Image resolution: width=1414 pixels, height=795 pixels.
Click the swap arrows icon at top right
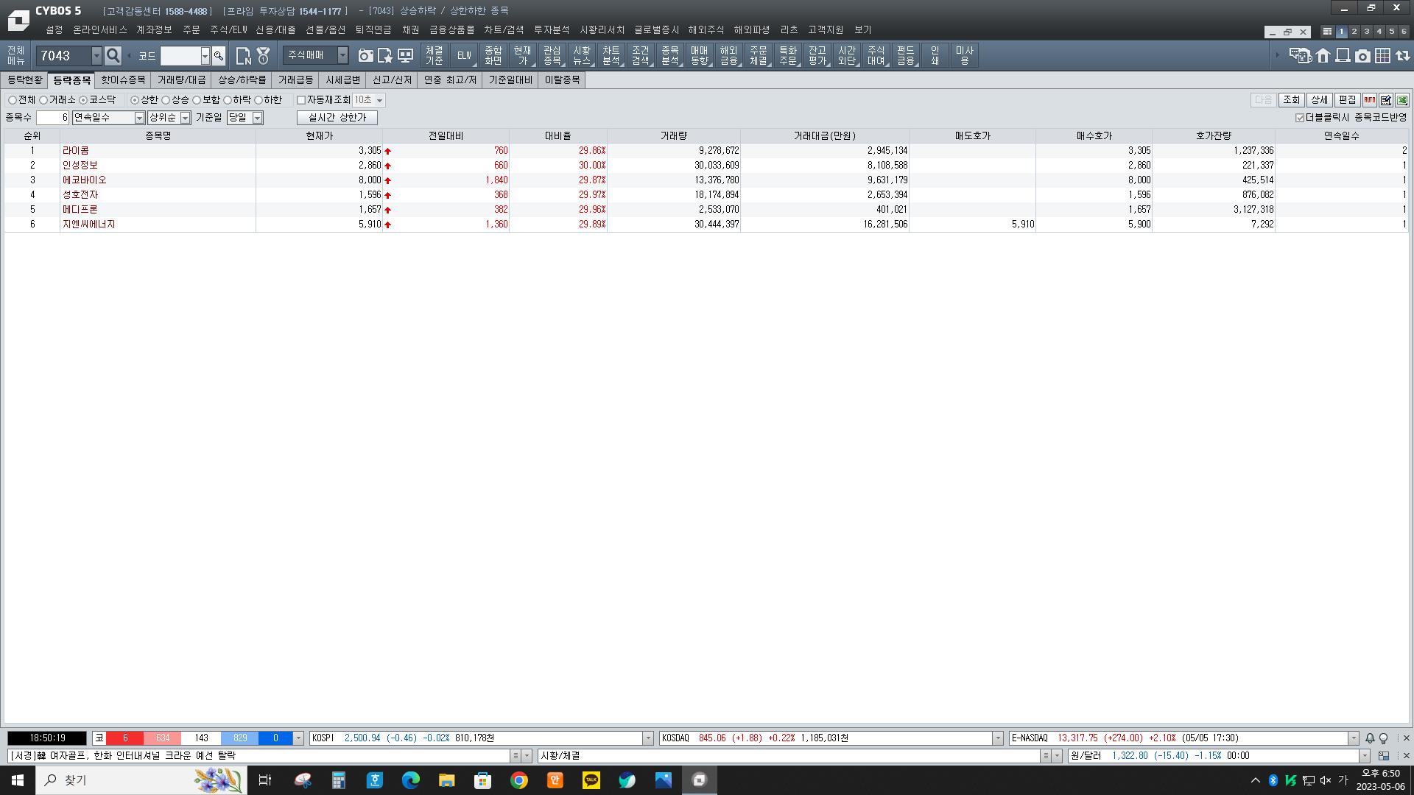(x=1402, y=56)
